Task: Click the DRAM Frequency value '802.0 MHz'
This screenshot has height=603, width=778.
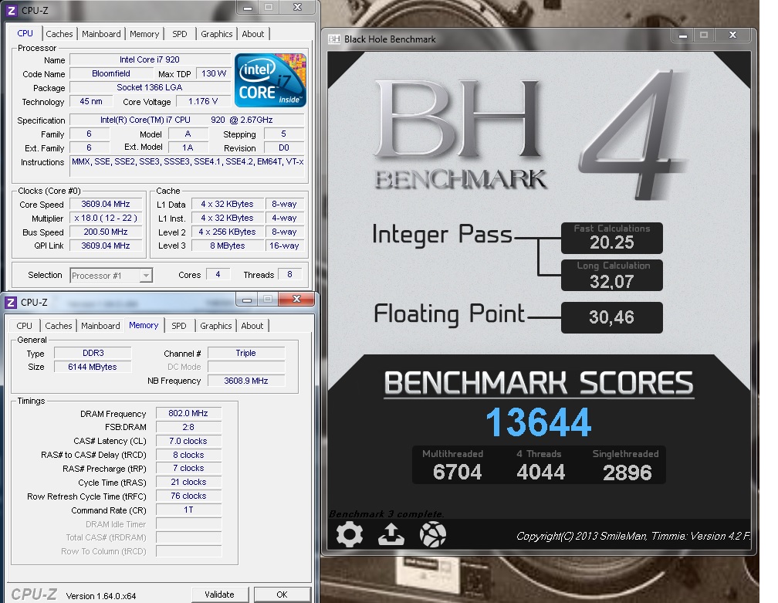Action: pos(188,413)
